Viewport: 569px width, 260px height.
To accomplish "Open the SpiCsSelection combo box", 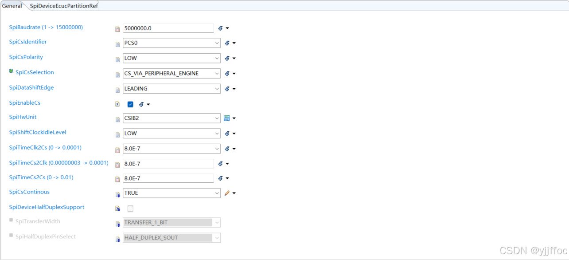I will (171, 73).
